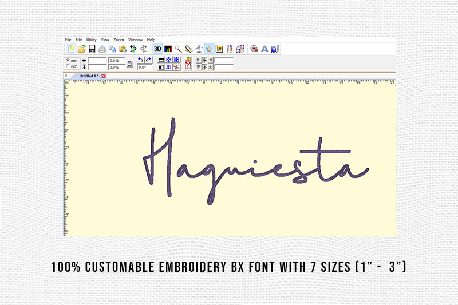Click the Paste clipboard icon
Viewport: 458px width, 305px height.
(x=123, y=49)
